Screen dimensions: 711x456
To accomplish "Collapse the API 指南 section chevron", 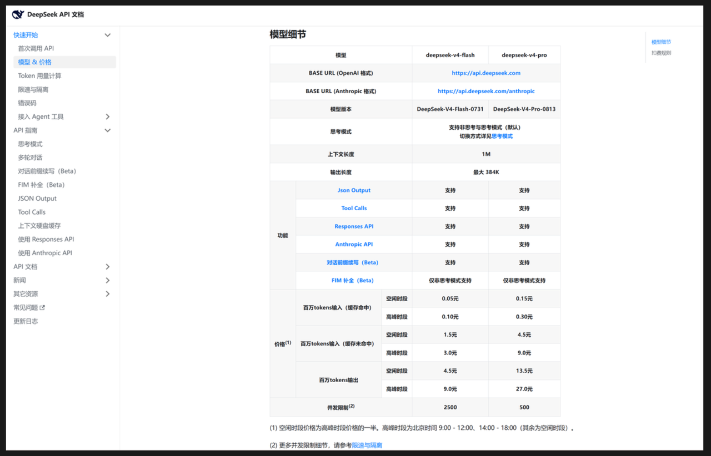I will click(x=108, y=130).
